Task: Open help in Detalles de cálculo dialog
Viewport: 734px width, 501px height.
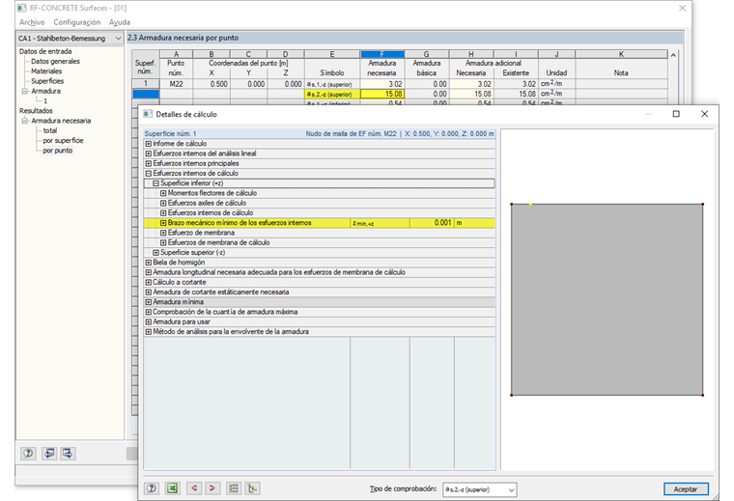Action: coord(152,488)
